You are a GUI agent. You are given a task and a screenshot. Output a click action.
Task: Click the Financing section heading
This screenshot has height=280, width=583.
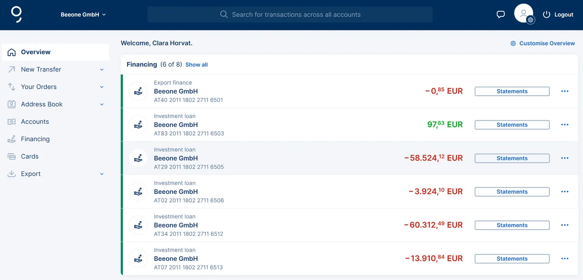tap(142, 65)
